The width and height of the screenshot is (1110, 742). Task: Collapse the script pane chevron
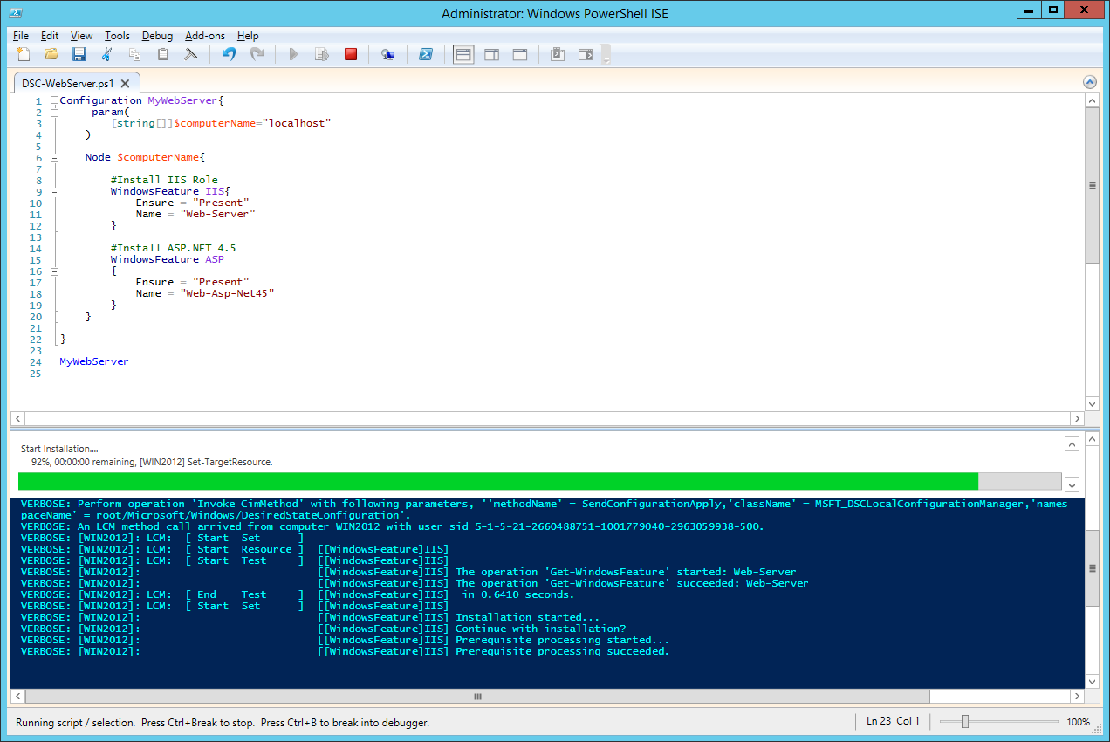coord(1089,82)
